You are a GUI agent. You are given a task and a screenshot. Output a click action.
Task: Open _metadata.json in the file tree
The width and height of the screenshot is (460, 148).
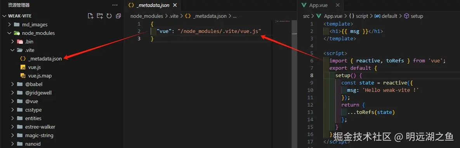[45, 59]
